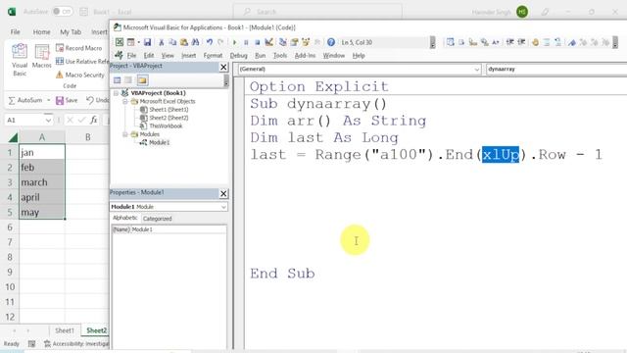Screen dimensions: 627x353
Task: Paste from clipboard in the VBA toolbar
Action: pos(184,42)
